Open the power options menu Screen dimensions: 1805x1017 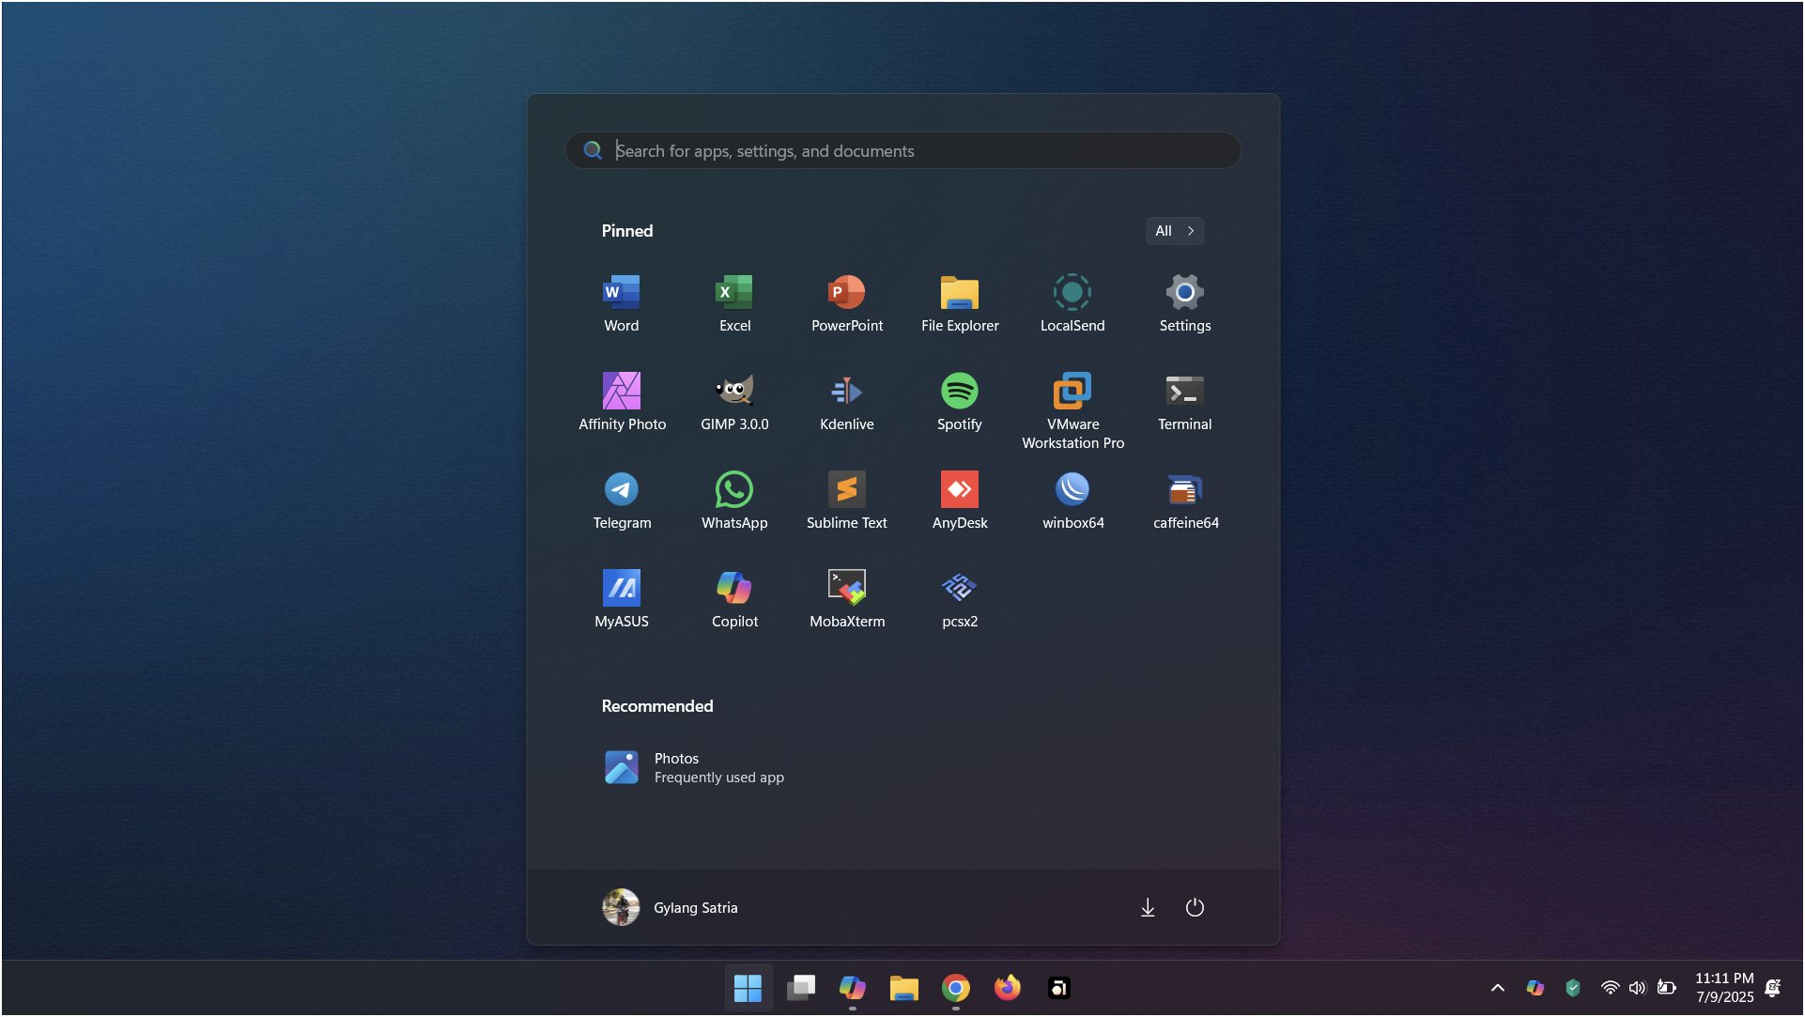(1195, 908)
